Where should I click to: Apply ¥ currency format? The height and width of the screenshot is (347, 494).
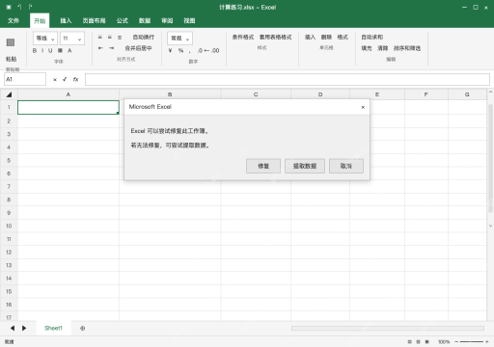tap(170, 50)
